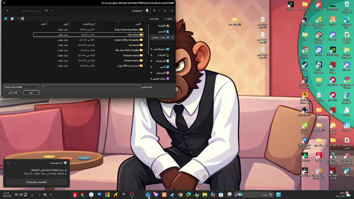Open notification options three-dot menu

pyautogui.click(x=15, y=163)
